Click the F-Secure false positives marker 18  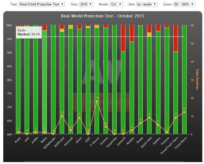[x=97, y=101]
